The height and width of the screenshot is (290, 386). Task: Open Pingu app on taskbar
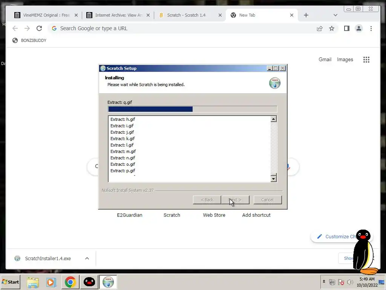89,282
